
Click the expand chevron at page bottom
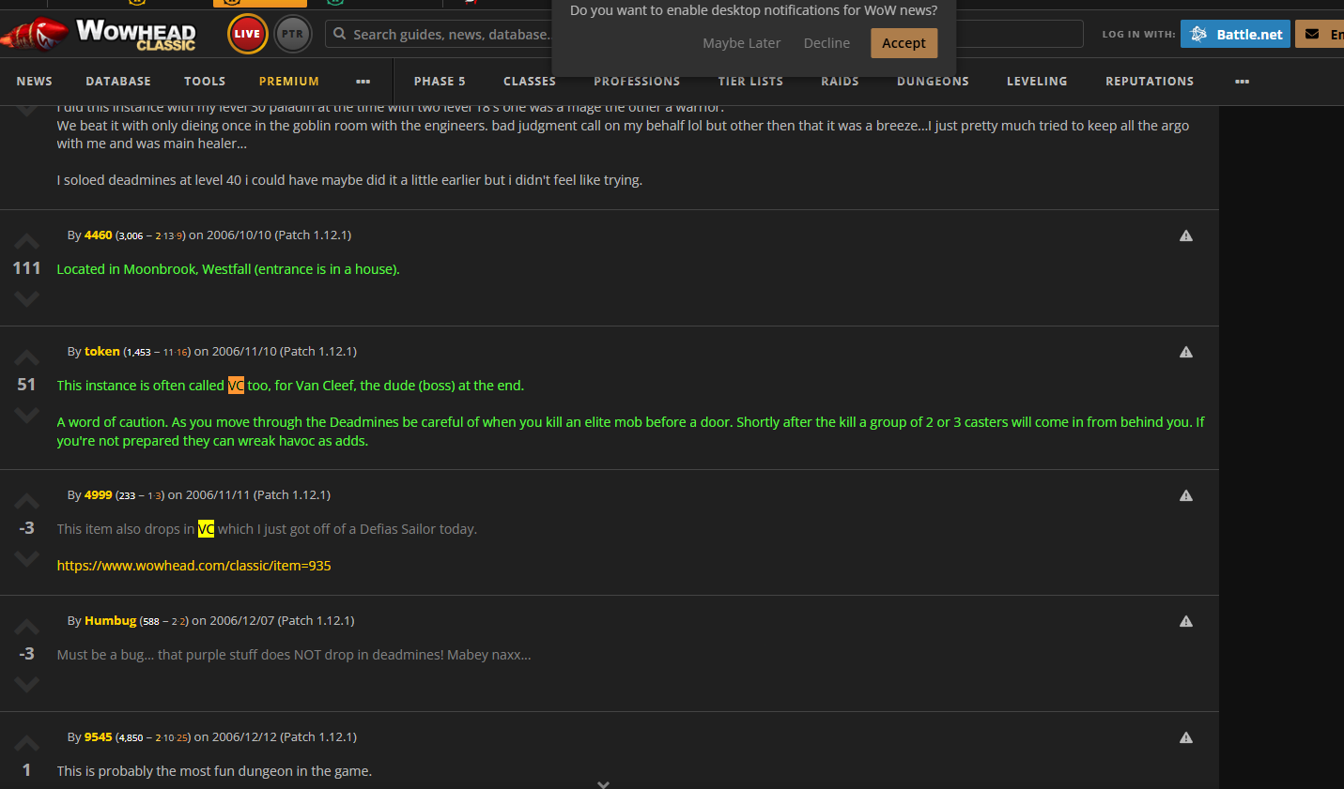click(x=604, y=783)
